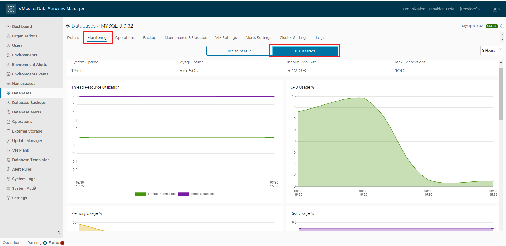Click the Database Alerts icon
The width and height of the screenshot is (506, 246).
click(8, 112)
